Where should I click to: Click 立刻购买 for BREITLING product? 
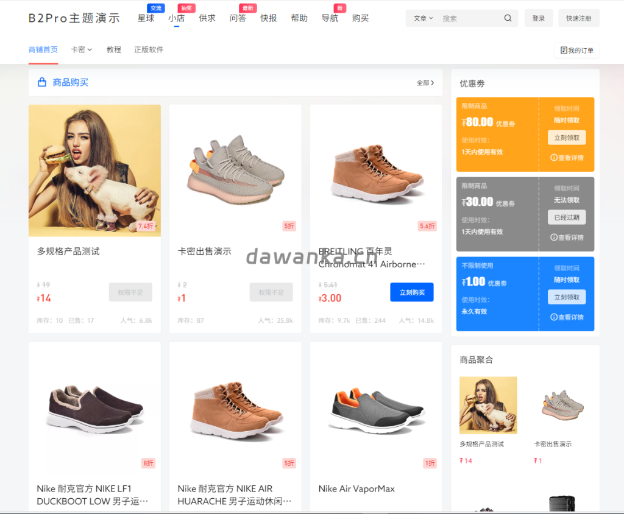point(412,292)
